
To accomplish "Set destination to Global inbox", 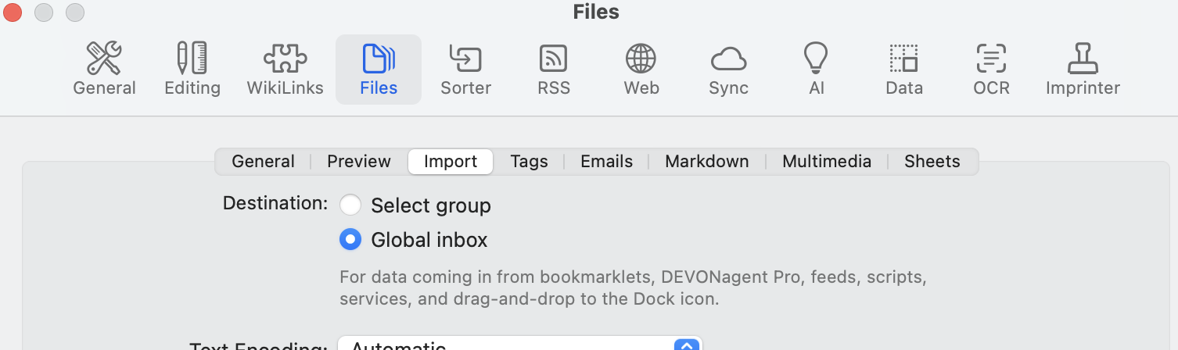I will click(x=350, y=240).
